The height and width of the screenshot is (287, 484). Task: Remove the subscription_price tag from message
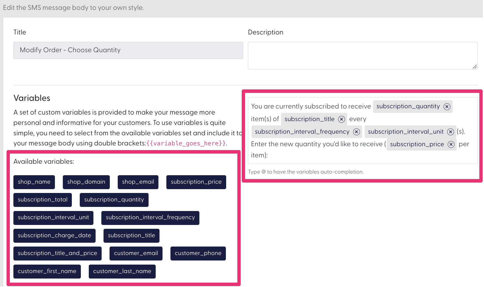[451, 144]
